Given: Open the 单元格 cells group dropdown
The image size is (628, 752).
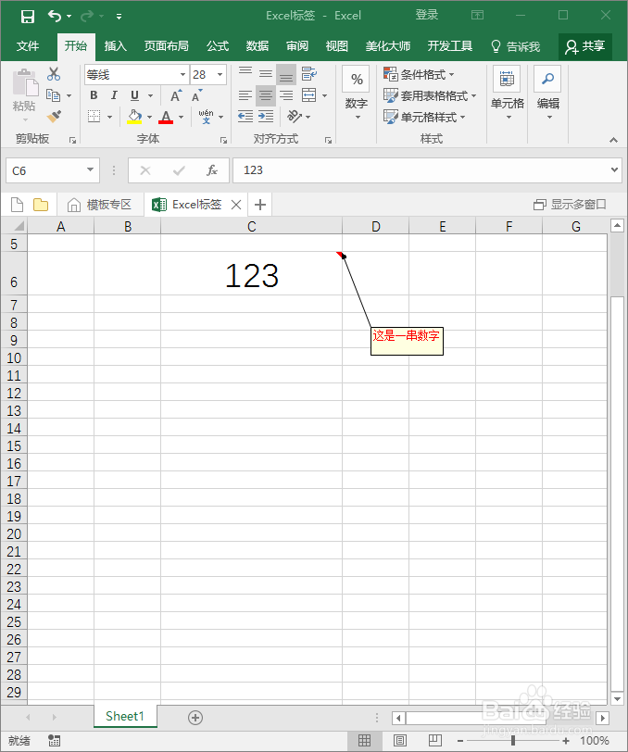Looking at the screenshot, I should pos(507,94).
